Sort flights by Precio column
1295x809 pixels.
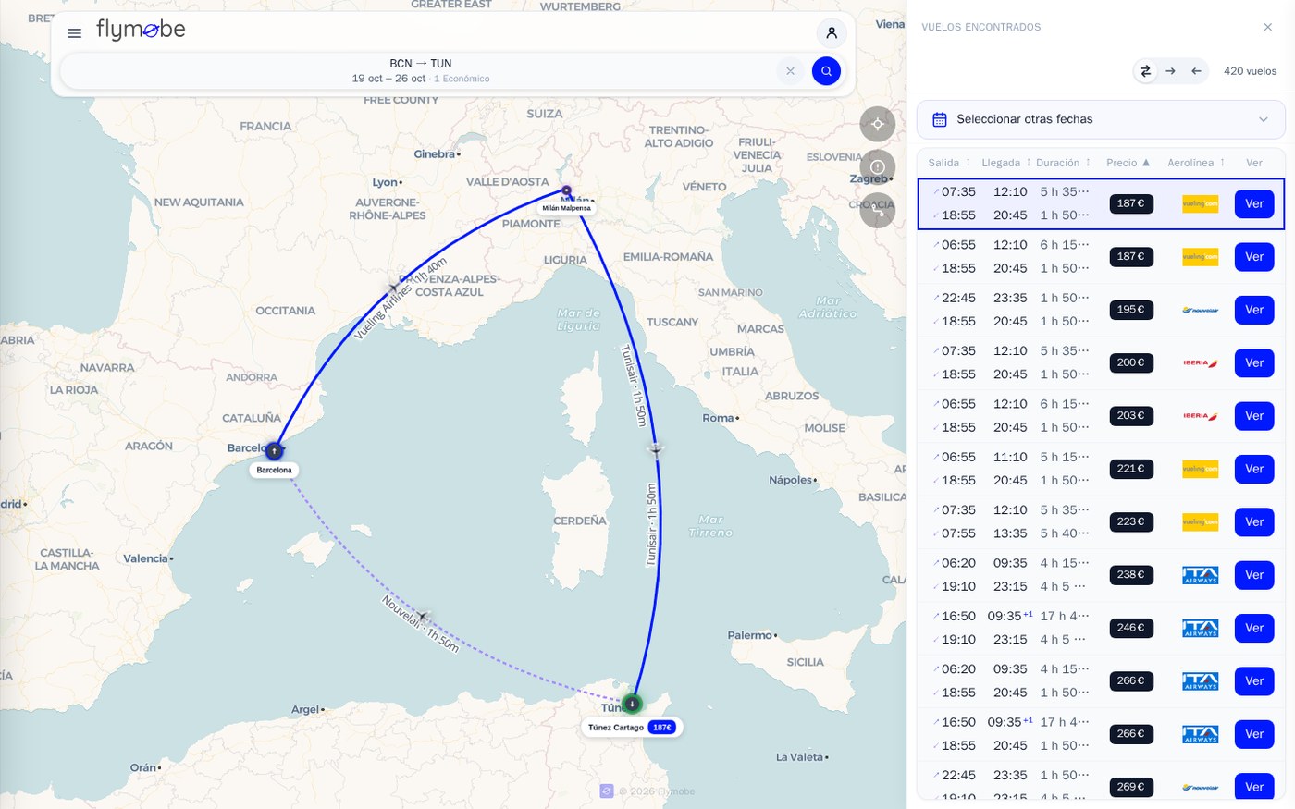(1128, 163)
